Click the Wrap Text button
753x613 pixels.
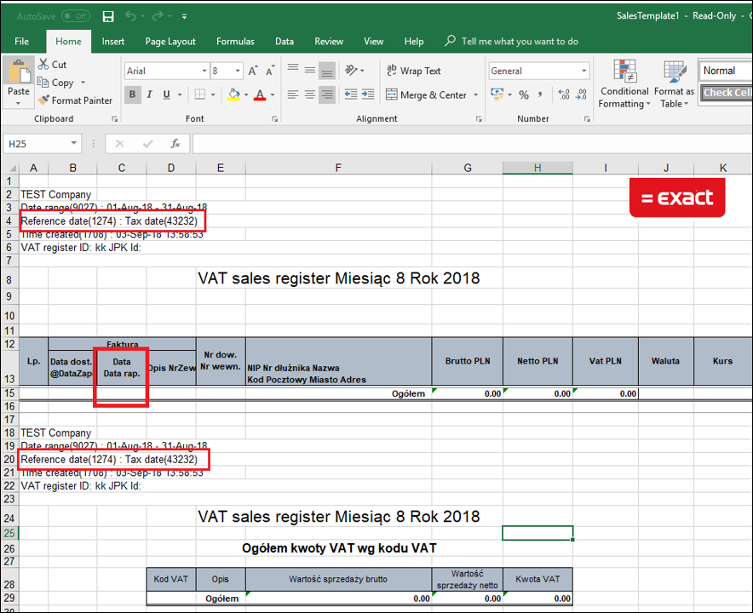tap(414, 72)
